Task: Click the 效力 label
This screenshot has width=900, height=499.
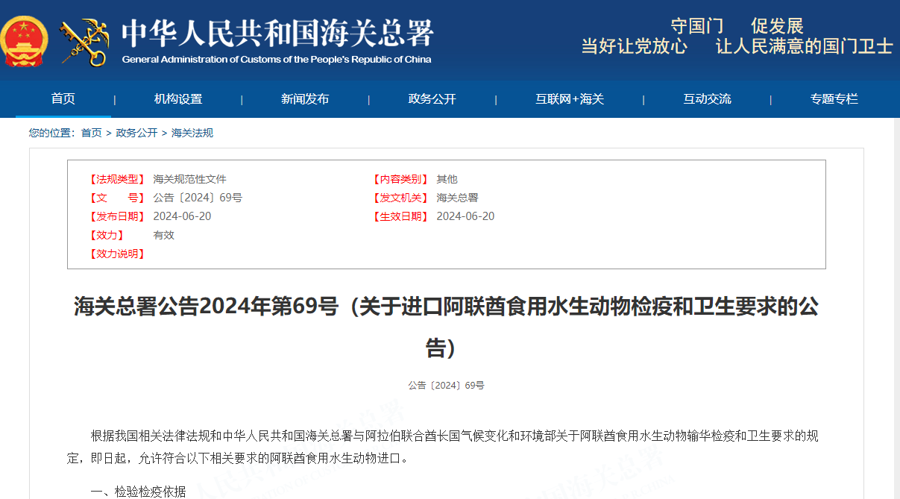Action: (107, 235)
